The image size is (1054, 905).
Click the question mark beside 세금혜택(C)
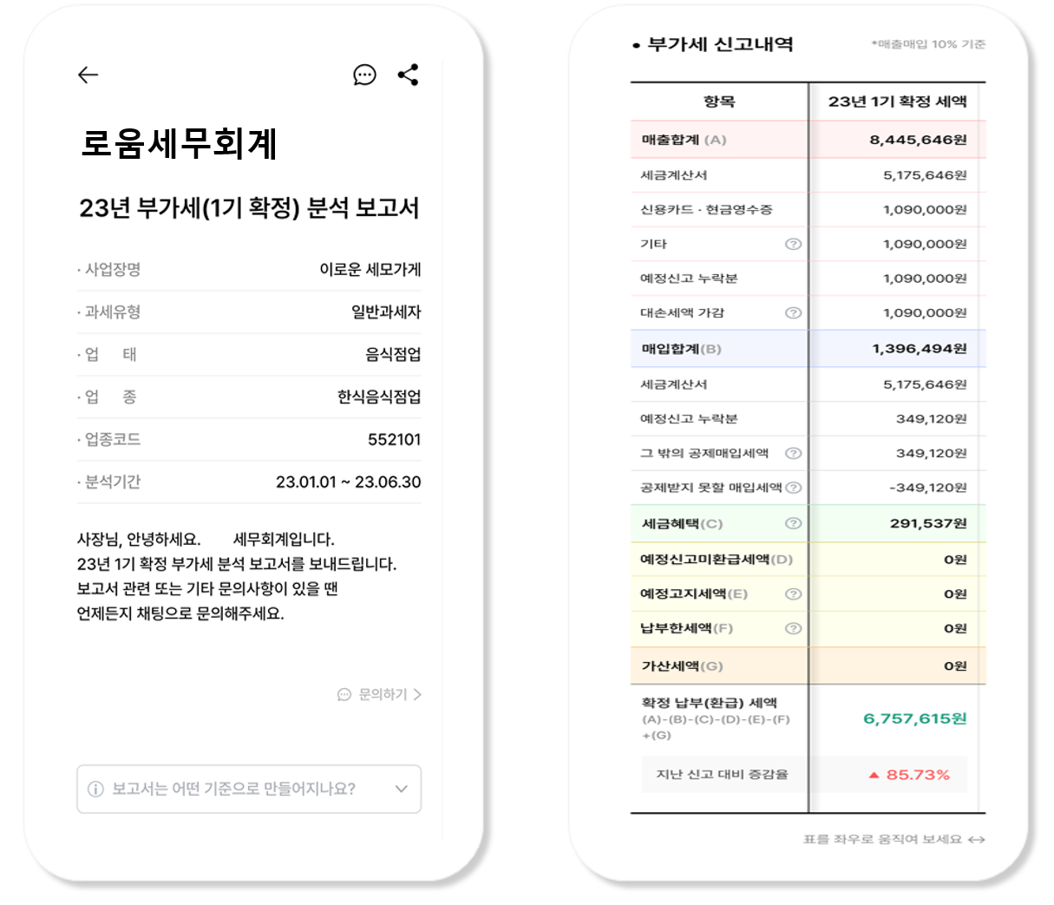click(x=793, y=524)
